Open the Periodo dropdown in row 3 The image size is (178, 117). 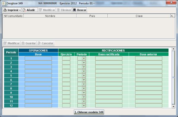coord(84,67)
